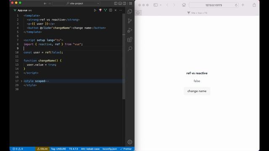Click the @click="changeName" button line
Screen dimensions: 269x151
coord(66,28)
